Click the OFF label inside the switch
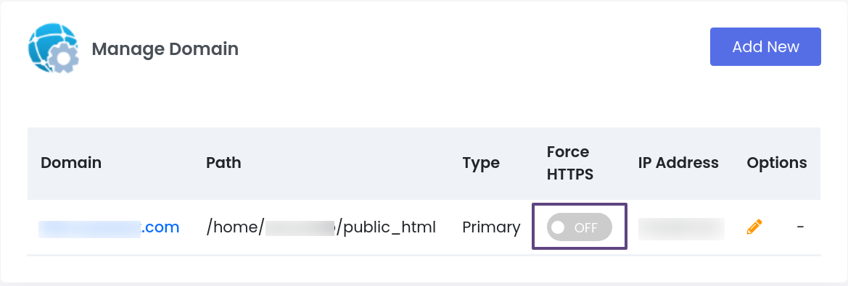Viewport: 848px width, 286px height. 585,228
